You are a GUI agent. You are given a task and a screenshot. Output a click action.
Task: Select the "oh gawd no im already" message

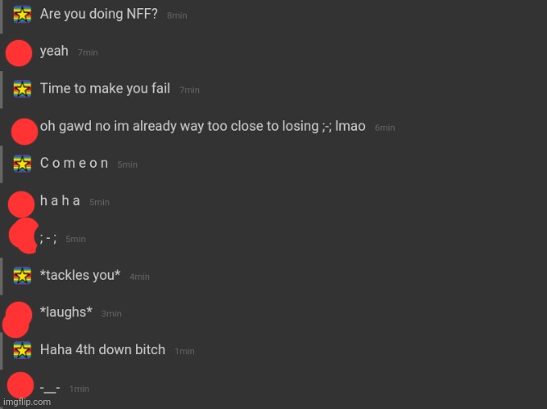202,126
